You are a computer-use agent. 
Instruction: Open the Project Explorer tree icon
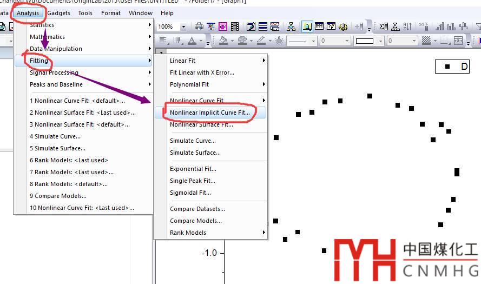tap(291, 27)
